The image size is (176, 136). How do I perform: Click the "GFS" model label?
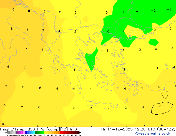click(x=73, y=129)
